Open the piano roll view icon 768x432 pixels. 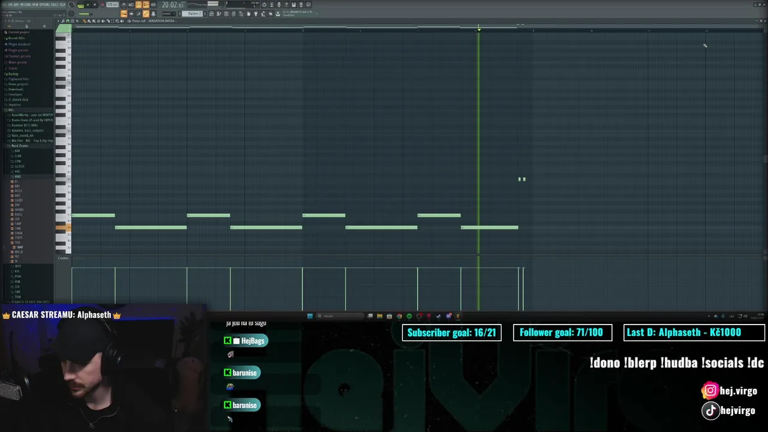pos(219,14)
